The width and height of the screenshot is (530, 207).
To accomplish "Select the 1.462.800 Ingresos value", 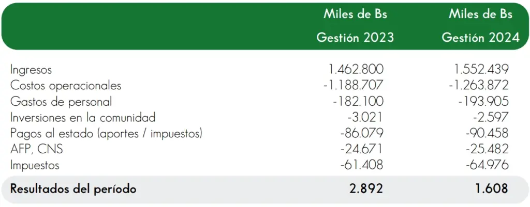I will [356, 70].
